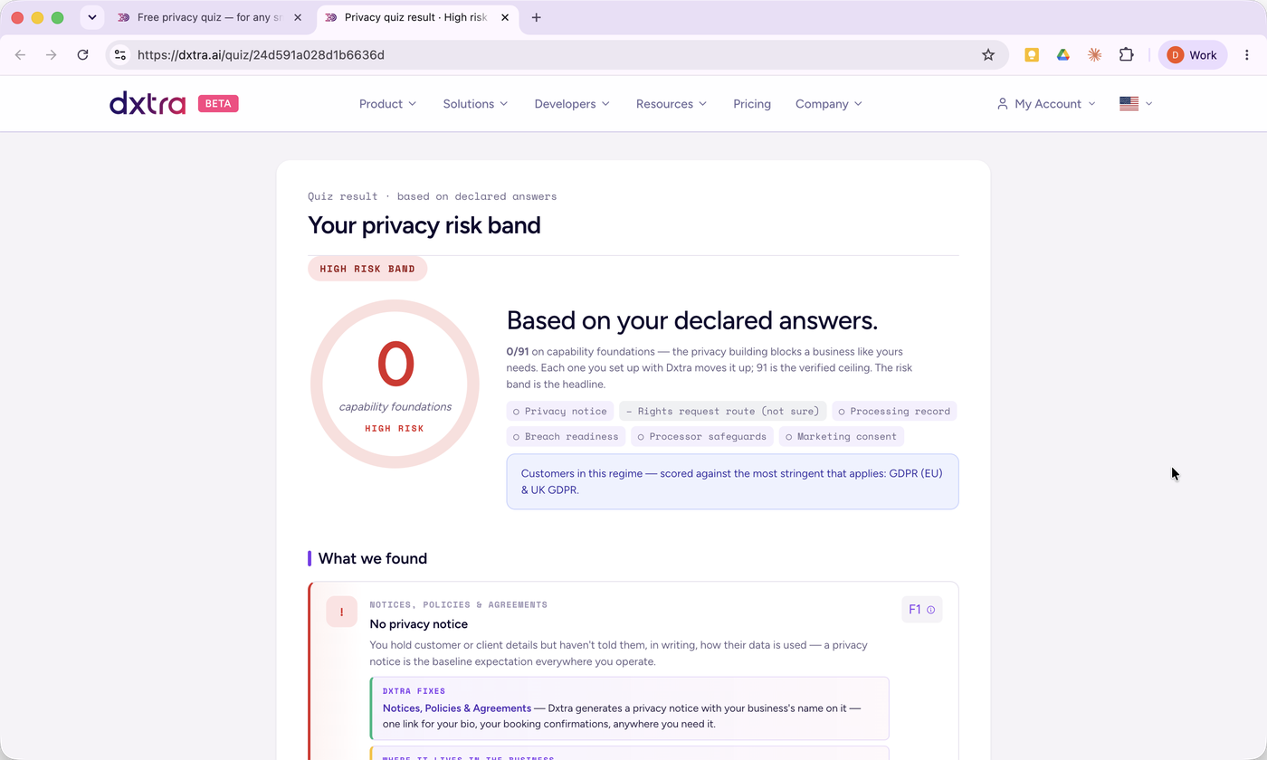Open the Extensions puzzle menu

1126,55
